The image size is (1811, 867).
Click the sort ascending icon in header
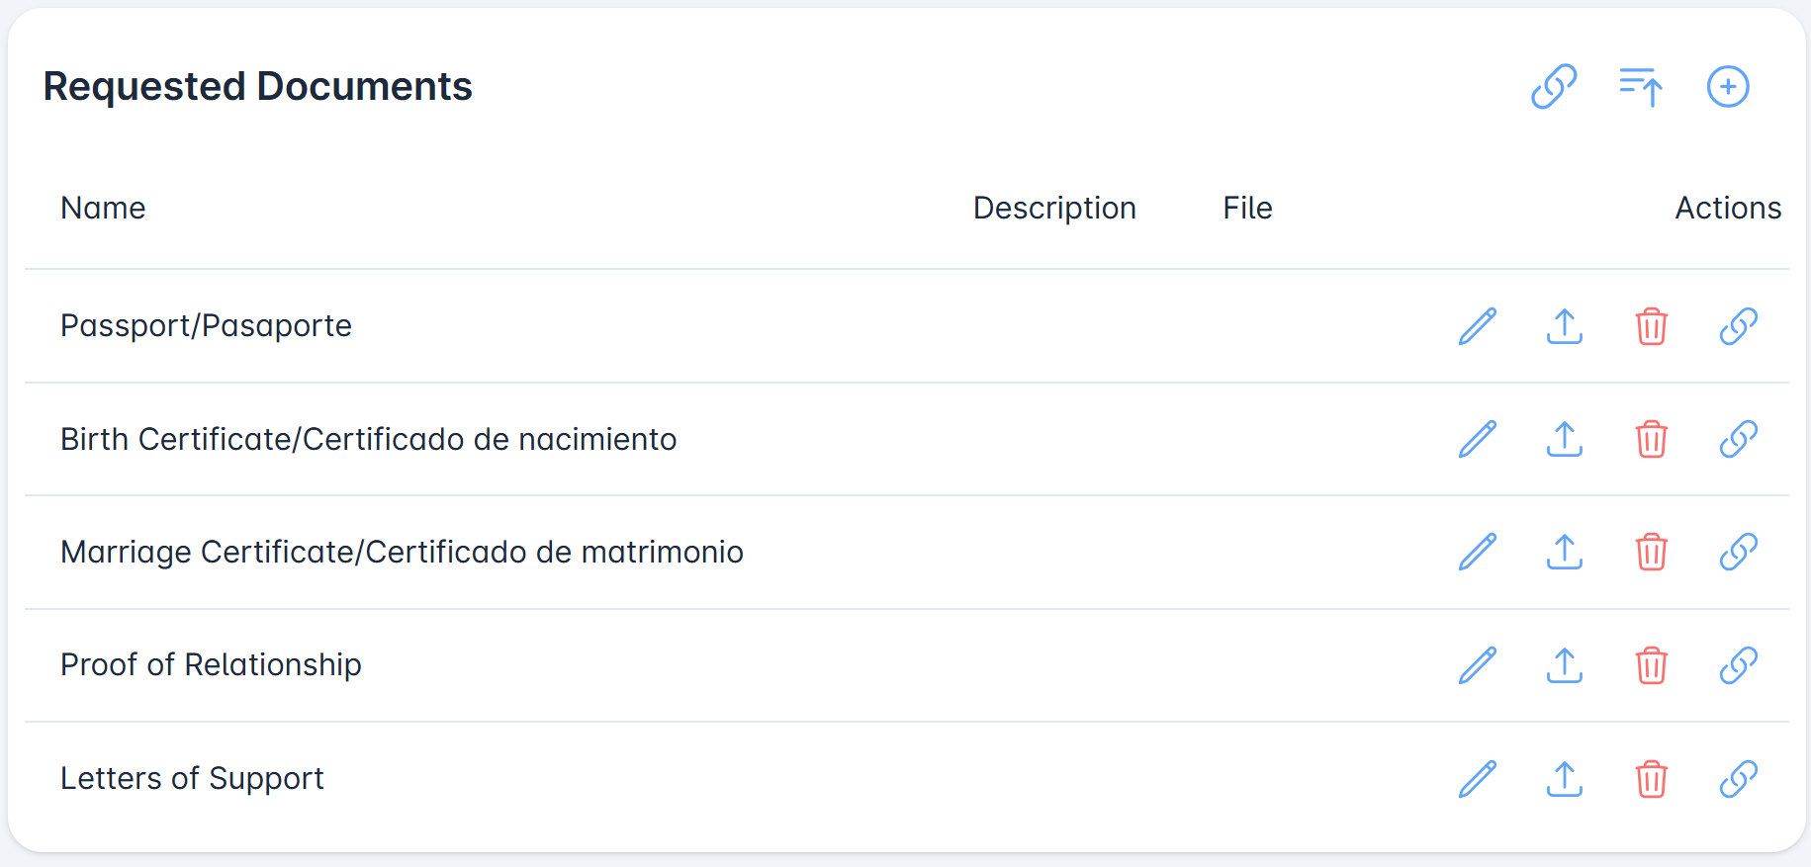click(1641, 87)
